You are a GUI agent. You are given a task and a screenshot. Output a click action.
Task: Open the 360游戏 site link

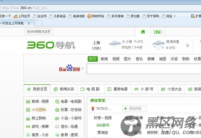point(103,125)
